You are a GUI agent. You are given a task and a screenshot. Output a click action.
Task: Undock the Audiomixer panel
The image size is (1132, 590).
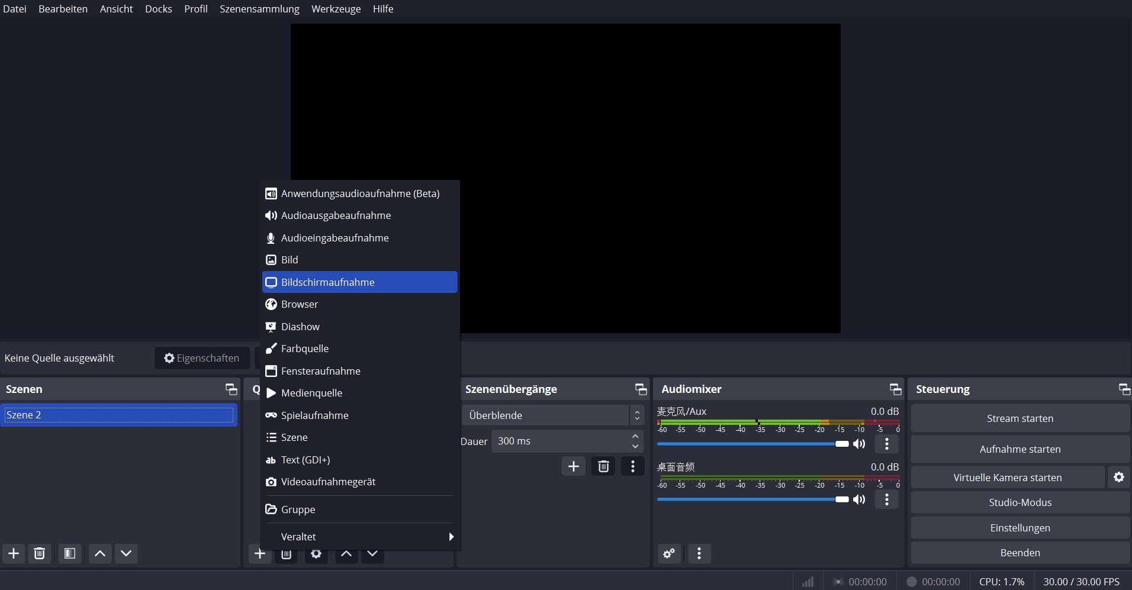point(895,389)
